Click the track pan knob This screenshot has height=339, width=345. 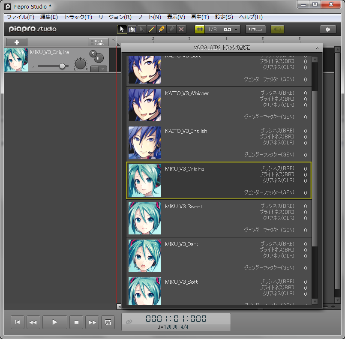(80, 63)
